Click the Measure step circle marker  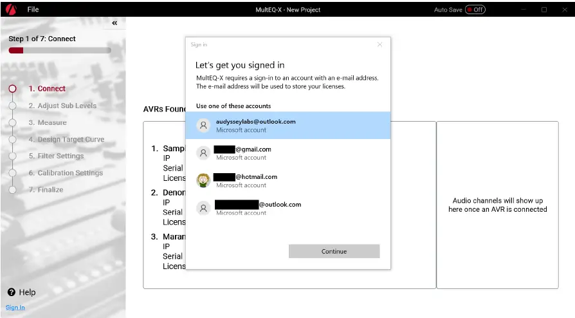(12, 123)
